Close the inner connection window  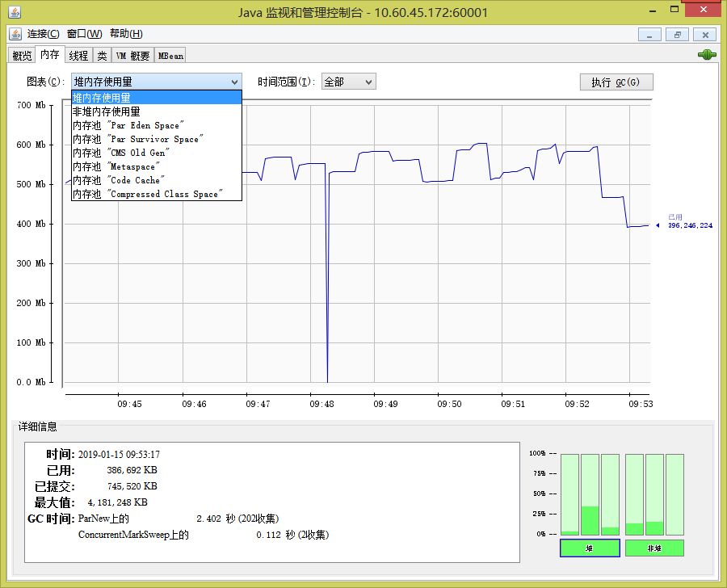pos(704,34)
